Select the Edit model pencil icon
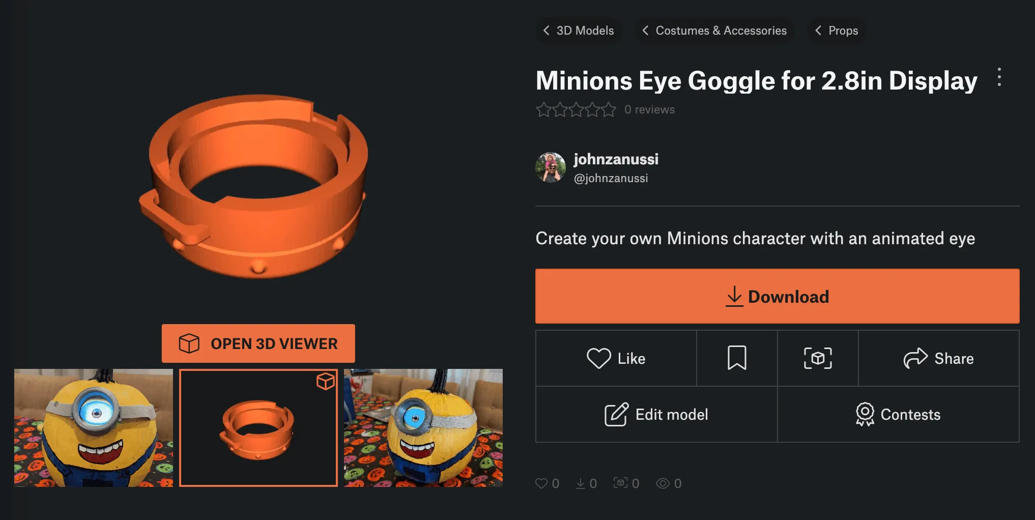 coord(617,414)
